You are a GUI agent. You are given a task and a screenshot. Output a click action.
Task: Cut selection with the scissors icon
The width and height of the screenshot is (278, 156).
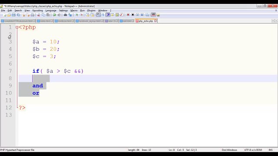point(39,15)
